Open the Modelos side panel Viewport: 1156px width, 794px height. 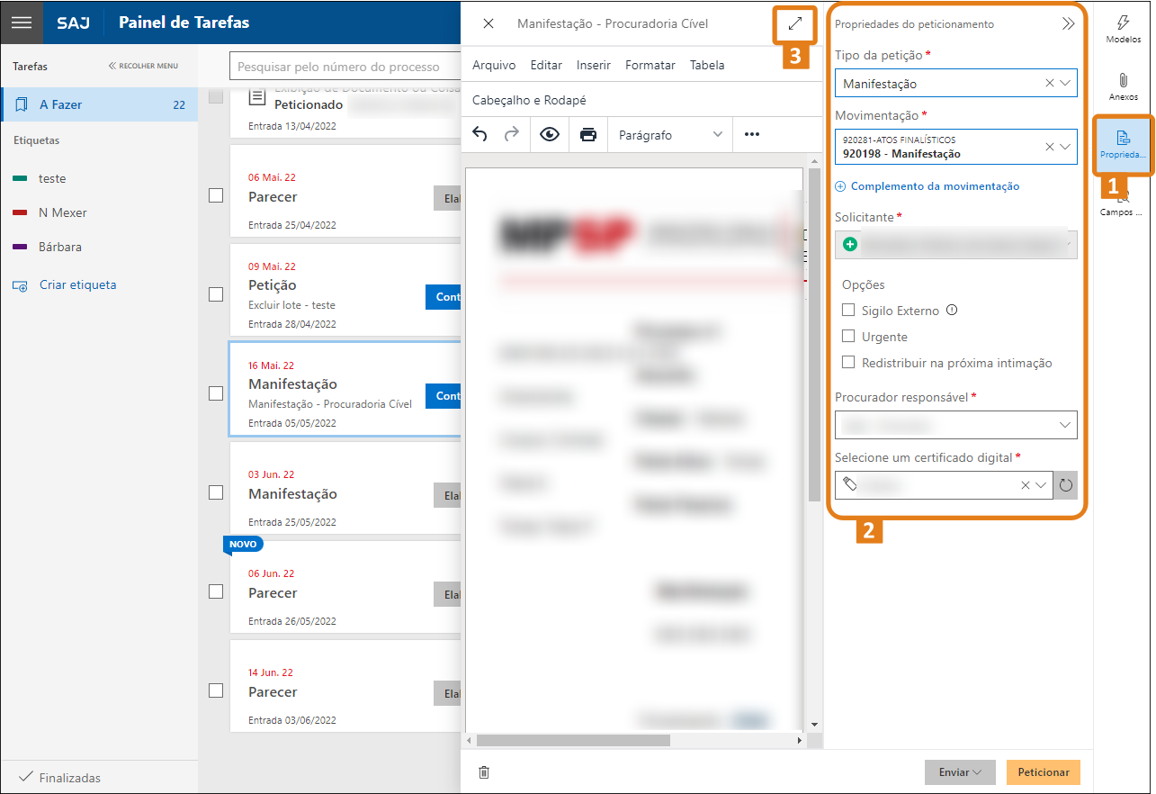pos(1123,29)
